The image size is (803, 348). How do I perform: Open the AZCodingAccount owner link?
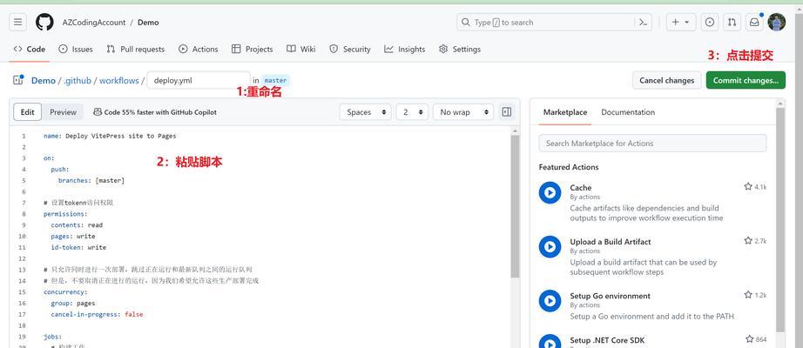click(x=94, y=23)
